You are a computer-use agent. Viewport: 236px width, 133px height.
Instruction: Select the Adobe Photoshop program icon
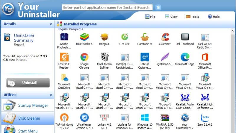pyautogui.click(x=64, y=37)
